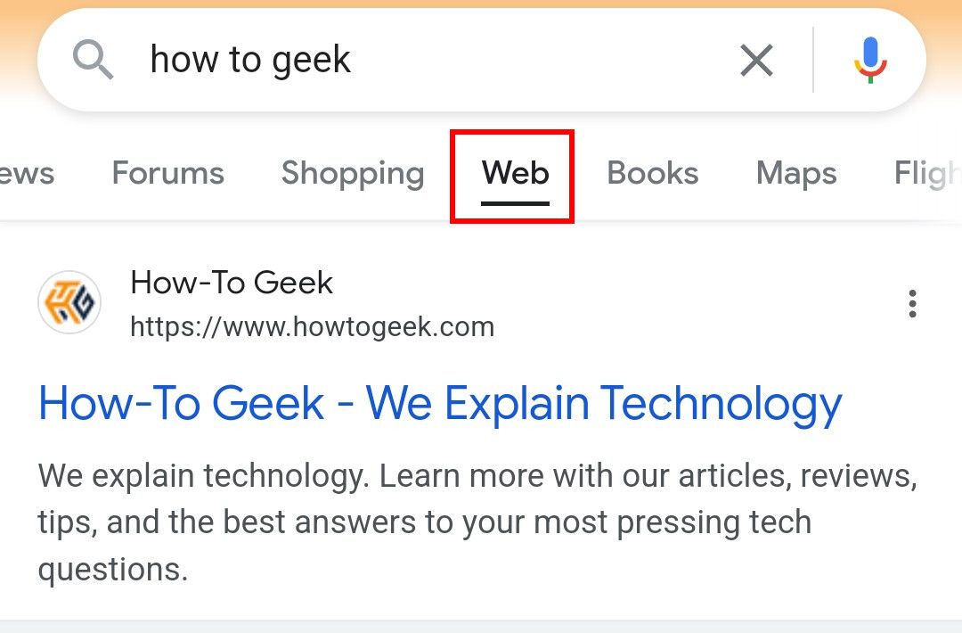
Task: Click the How-To Geek site favicon
Action: (x=69, y=302)
